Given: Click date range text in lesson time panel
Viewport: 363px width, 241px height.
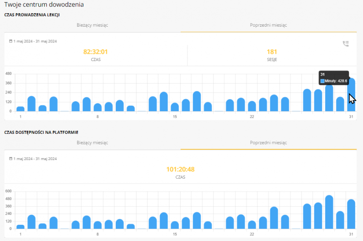Looking at the screenshot, I should [x=35, y=41].
